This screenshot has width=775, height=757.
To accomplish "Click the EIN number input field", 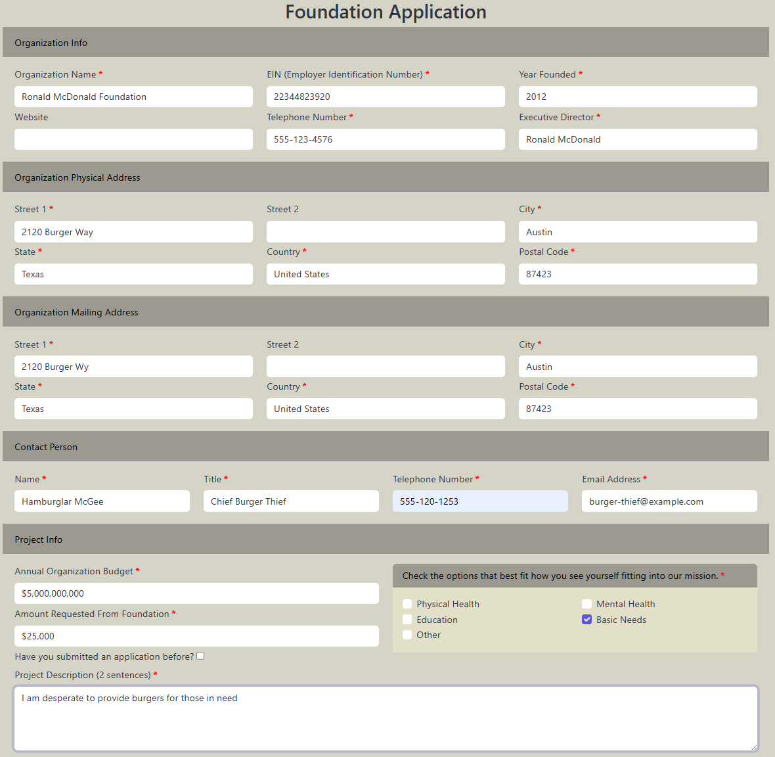I will coord(386,97).
